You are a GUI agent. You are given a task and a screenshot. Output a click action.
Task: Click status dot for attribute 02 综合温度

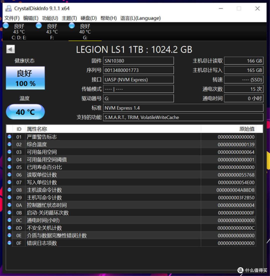(x=9, y=144)
